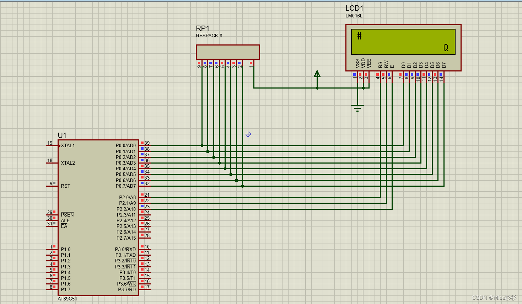
Task: Click the P1.0 pin label
Action: click(66, 249)
